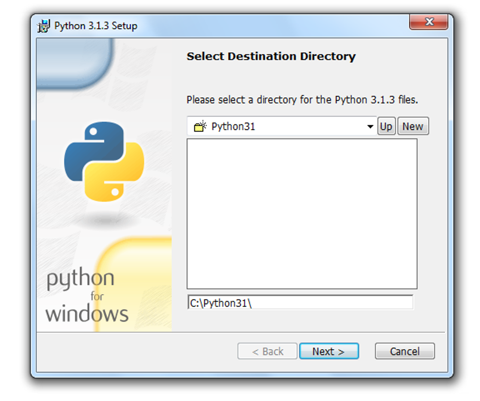The image size is (480, 401).
Task: Go up one directory with Up button
Action: tap(386, 126)
